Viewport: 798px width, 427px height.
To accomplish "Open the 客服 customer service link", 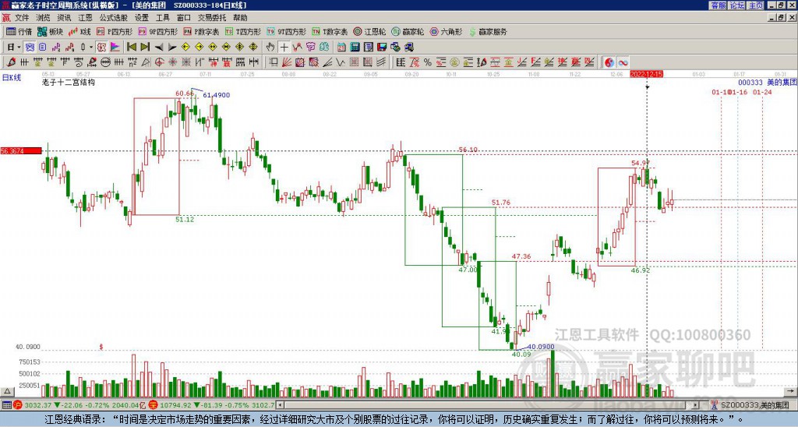I will (718, 5).
